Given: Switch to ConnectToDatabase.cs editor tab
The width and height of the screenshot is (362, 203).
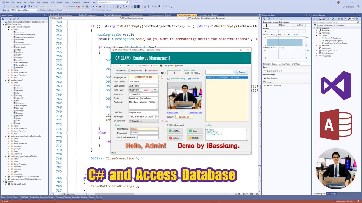Looking at the screenshot, I should 112,15.
